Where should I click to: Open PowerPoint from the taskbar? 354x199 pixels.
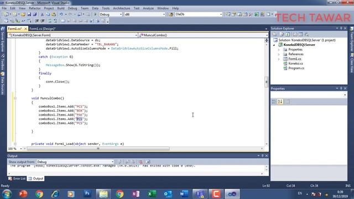coord(23,194)
